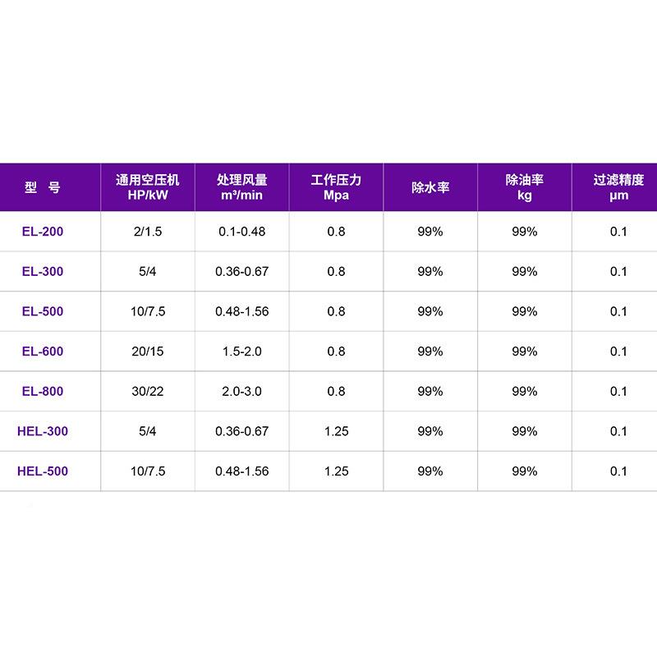Click the 1.25 pressure cell for HEL-300
Screen dimensions: 657x657
336,431
